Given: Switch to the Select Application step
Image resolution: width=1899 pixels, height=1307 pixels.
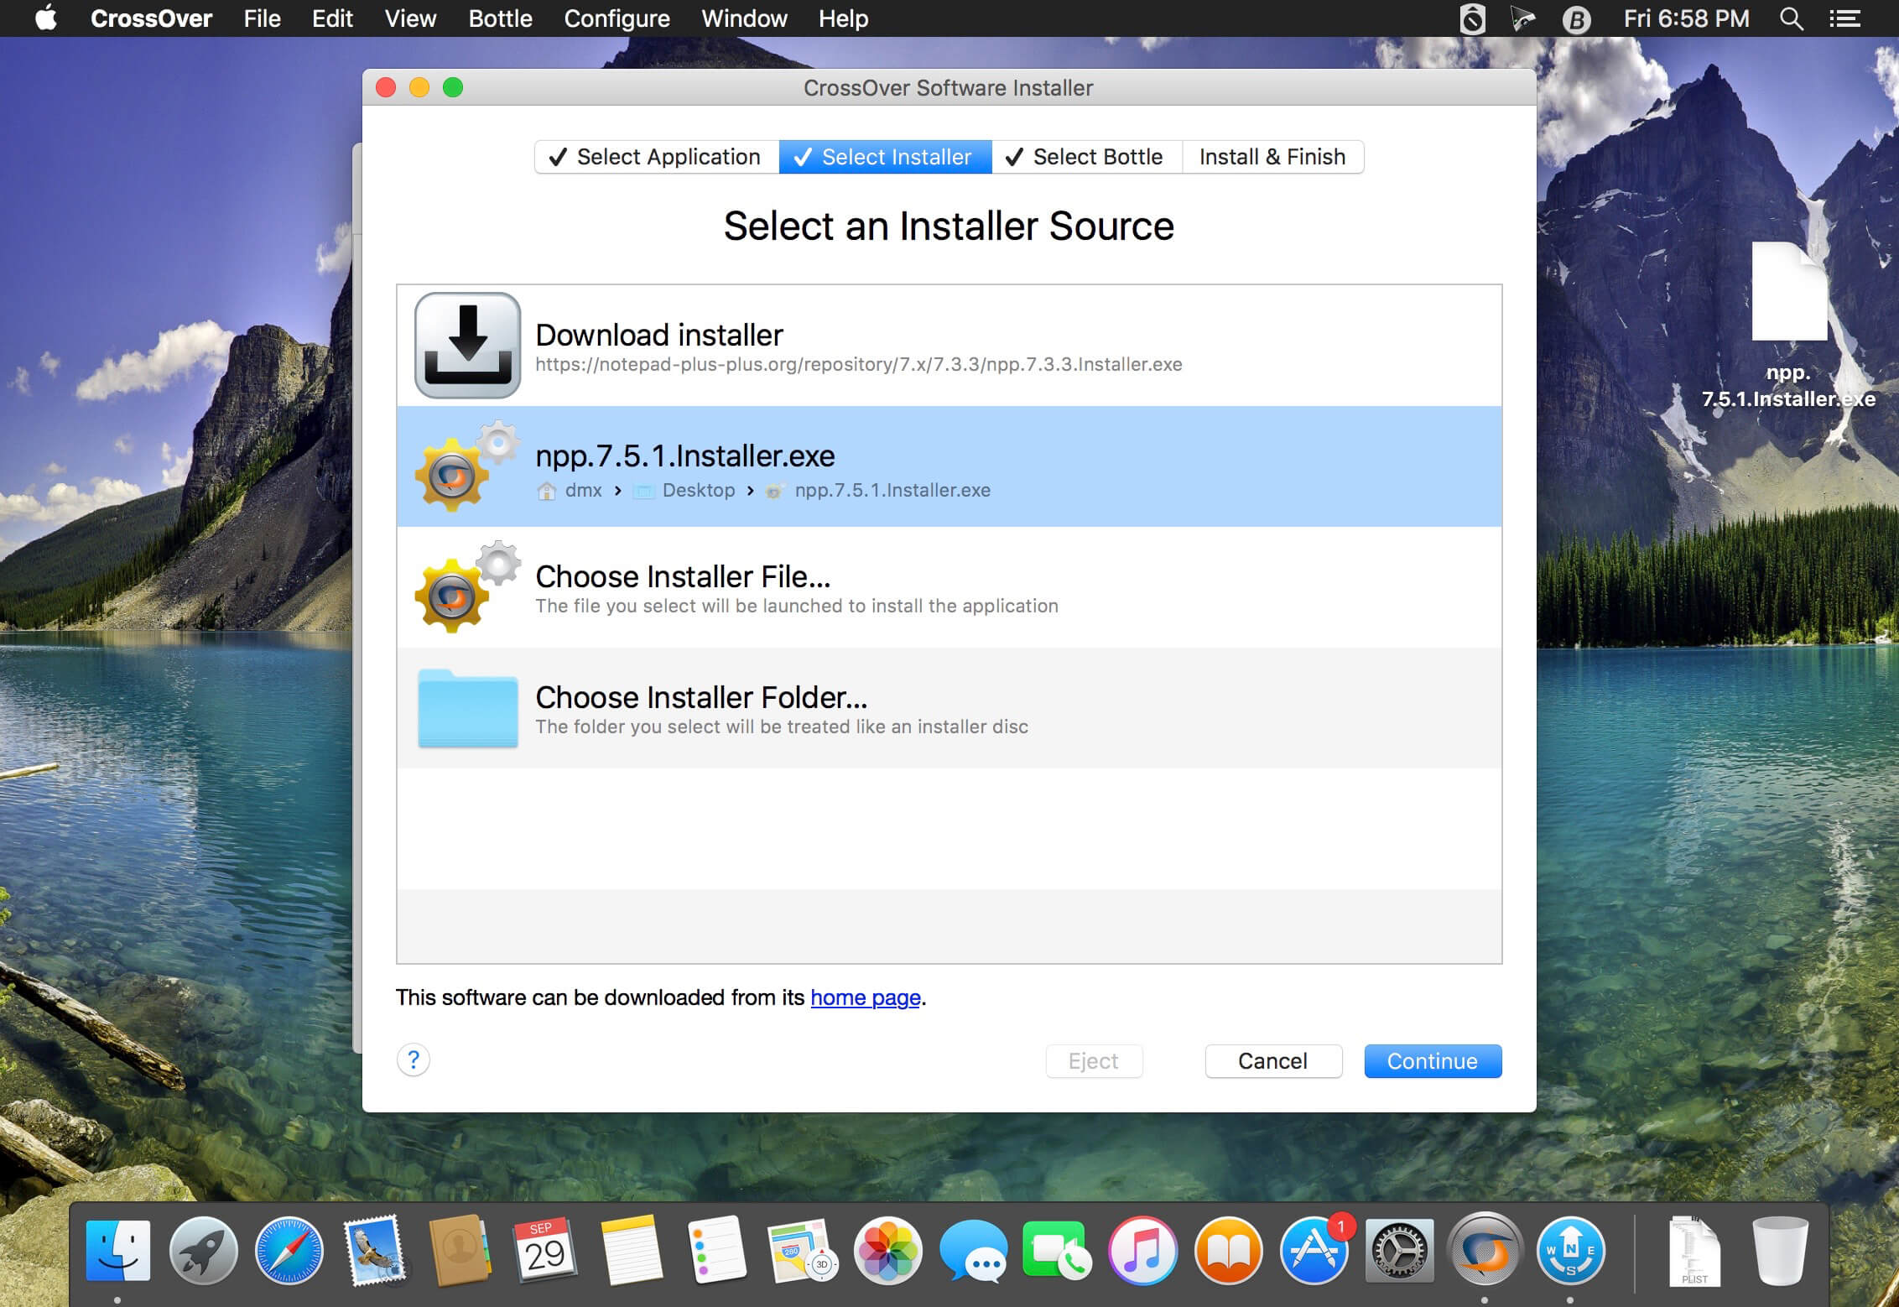Looking at the screenshot, I should tap(657, 157).
